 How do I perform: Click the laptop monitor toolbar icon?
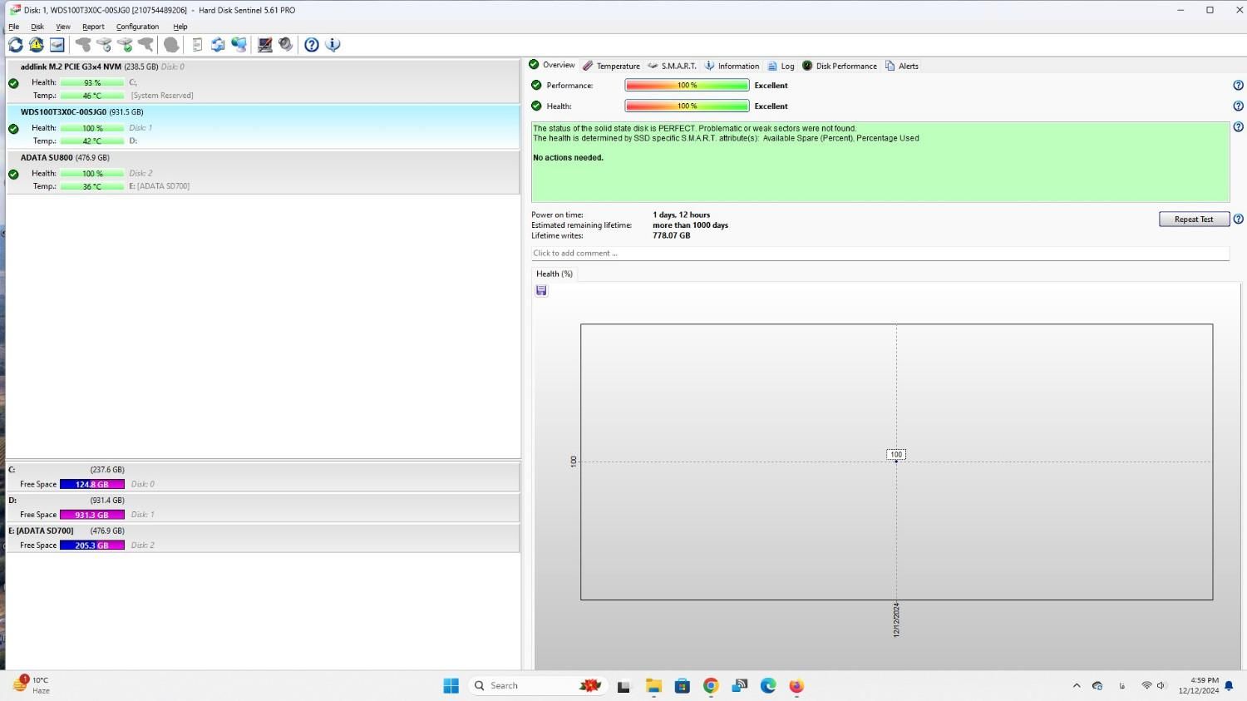265,45
